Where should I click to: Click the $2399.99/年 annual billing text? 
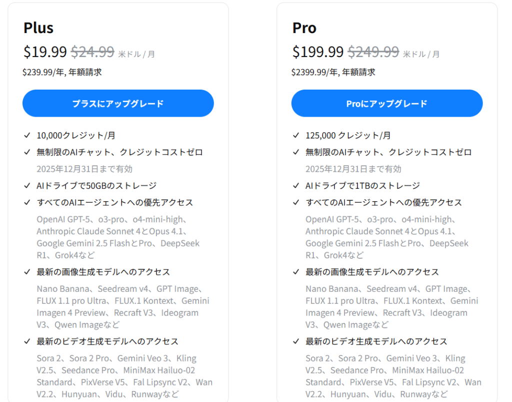tap(333, 72)
